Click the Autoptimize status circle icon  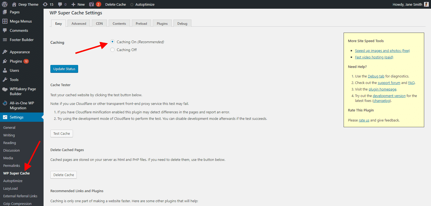pyautogui.click(x=132, y=5)
